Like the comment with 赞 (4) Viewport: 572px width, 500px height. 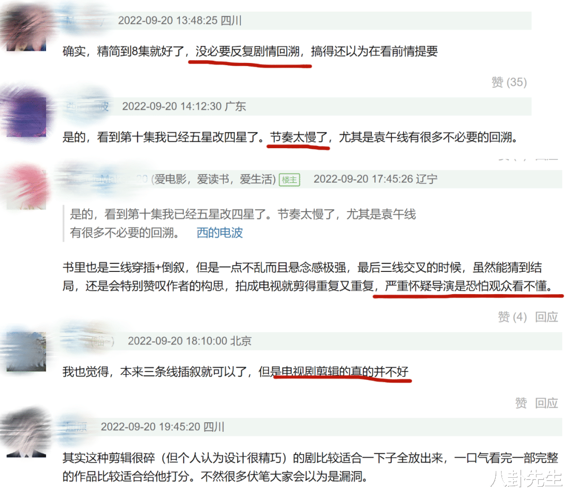512,317
